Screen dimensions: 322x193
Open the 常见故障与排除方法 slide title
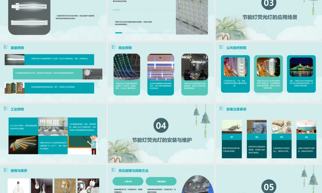pos(133,170)
